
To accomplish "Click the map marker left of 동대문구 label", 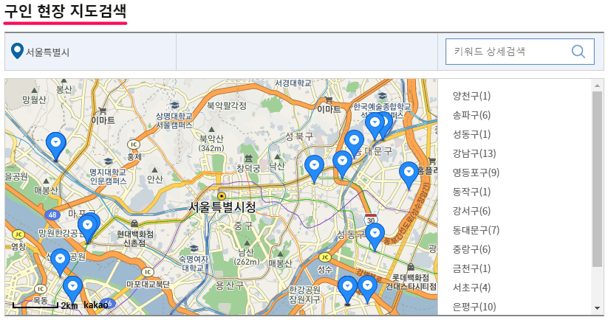I will 354,144.
